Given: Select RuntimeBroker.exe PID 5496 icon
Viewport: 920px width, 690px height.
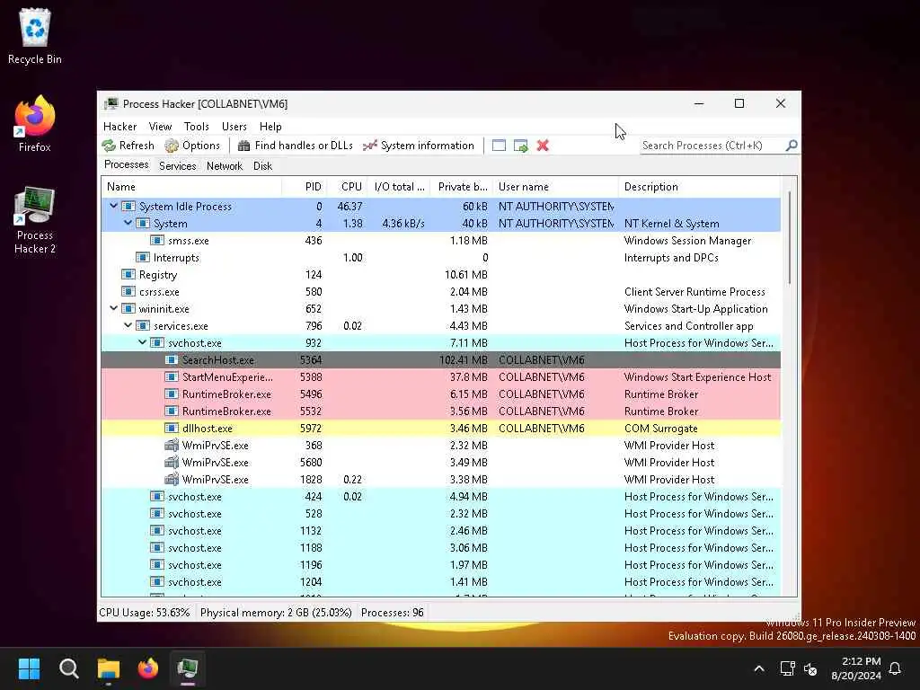Looking at the screenshot, I should point(172,394).
